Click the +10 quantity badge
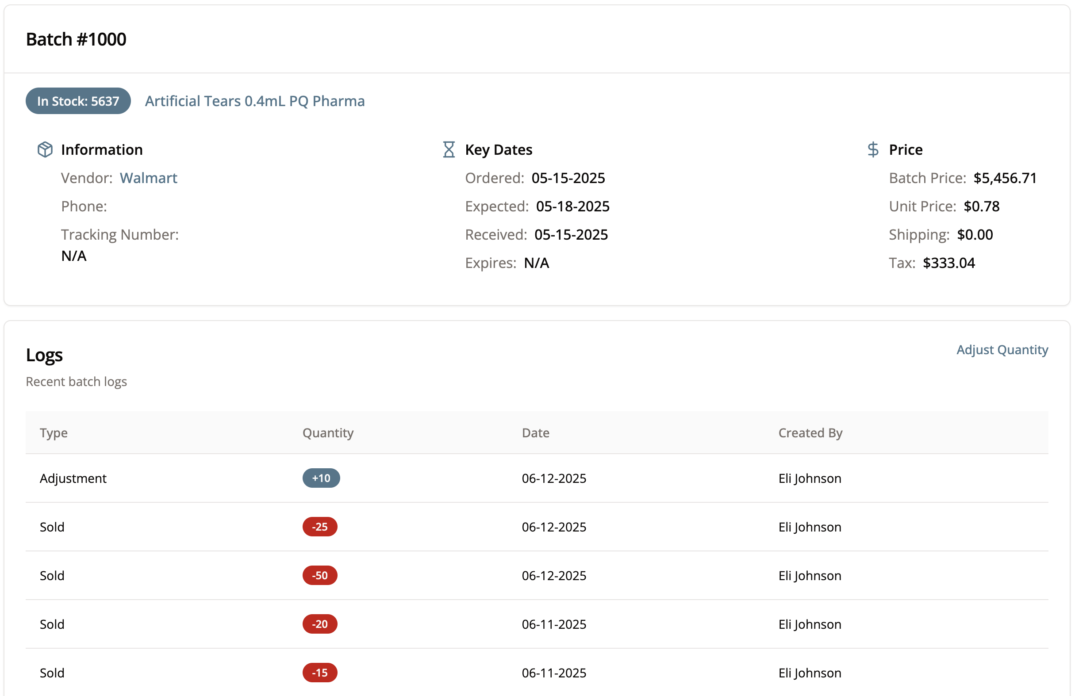This screenshot has height=696, width=1075. coord(321,478)
